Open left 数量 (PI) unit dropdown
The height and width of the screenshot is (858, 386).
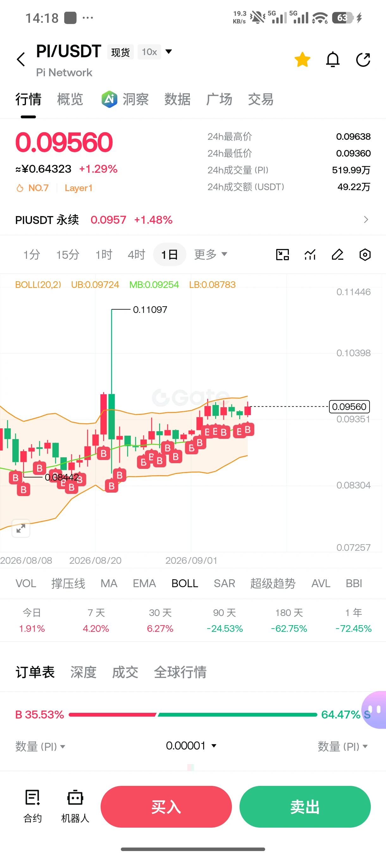40,746
